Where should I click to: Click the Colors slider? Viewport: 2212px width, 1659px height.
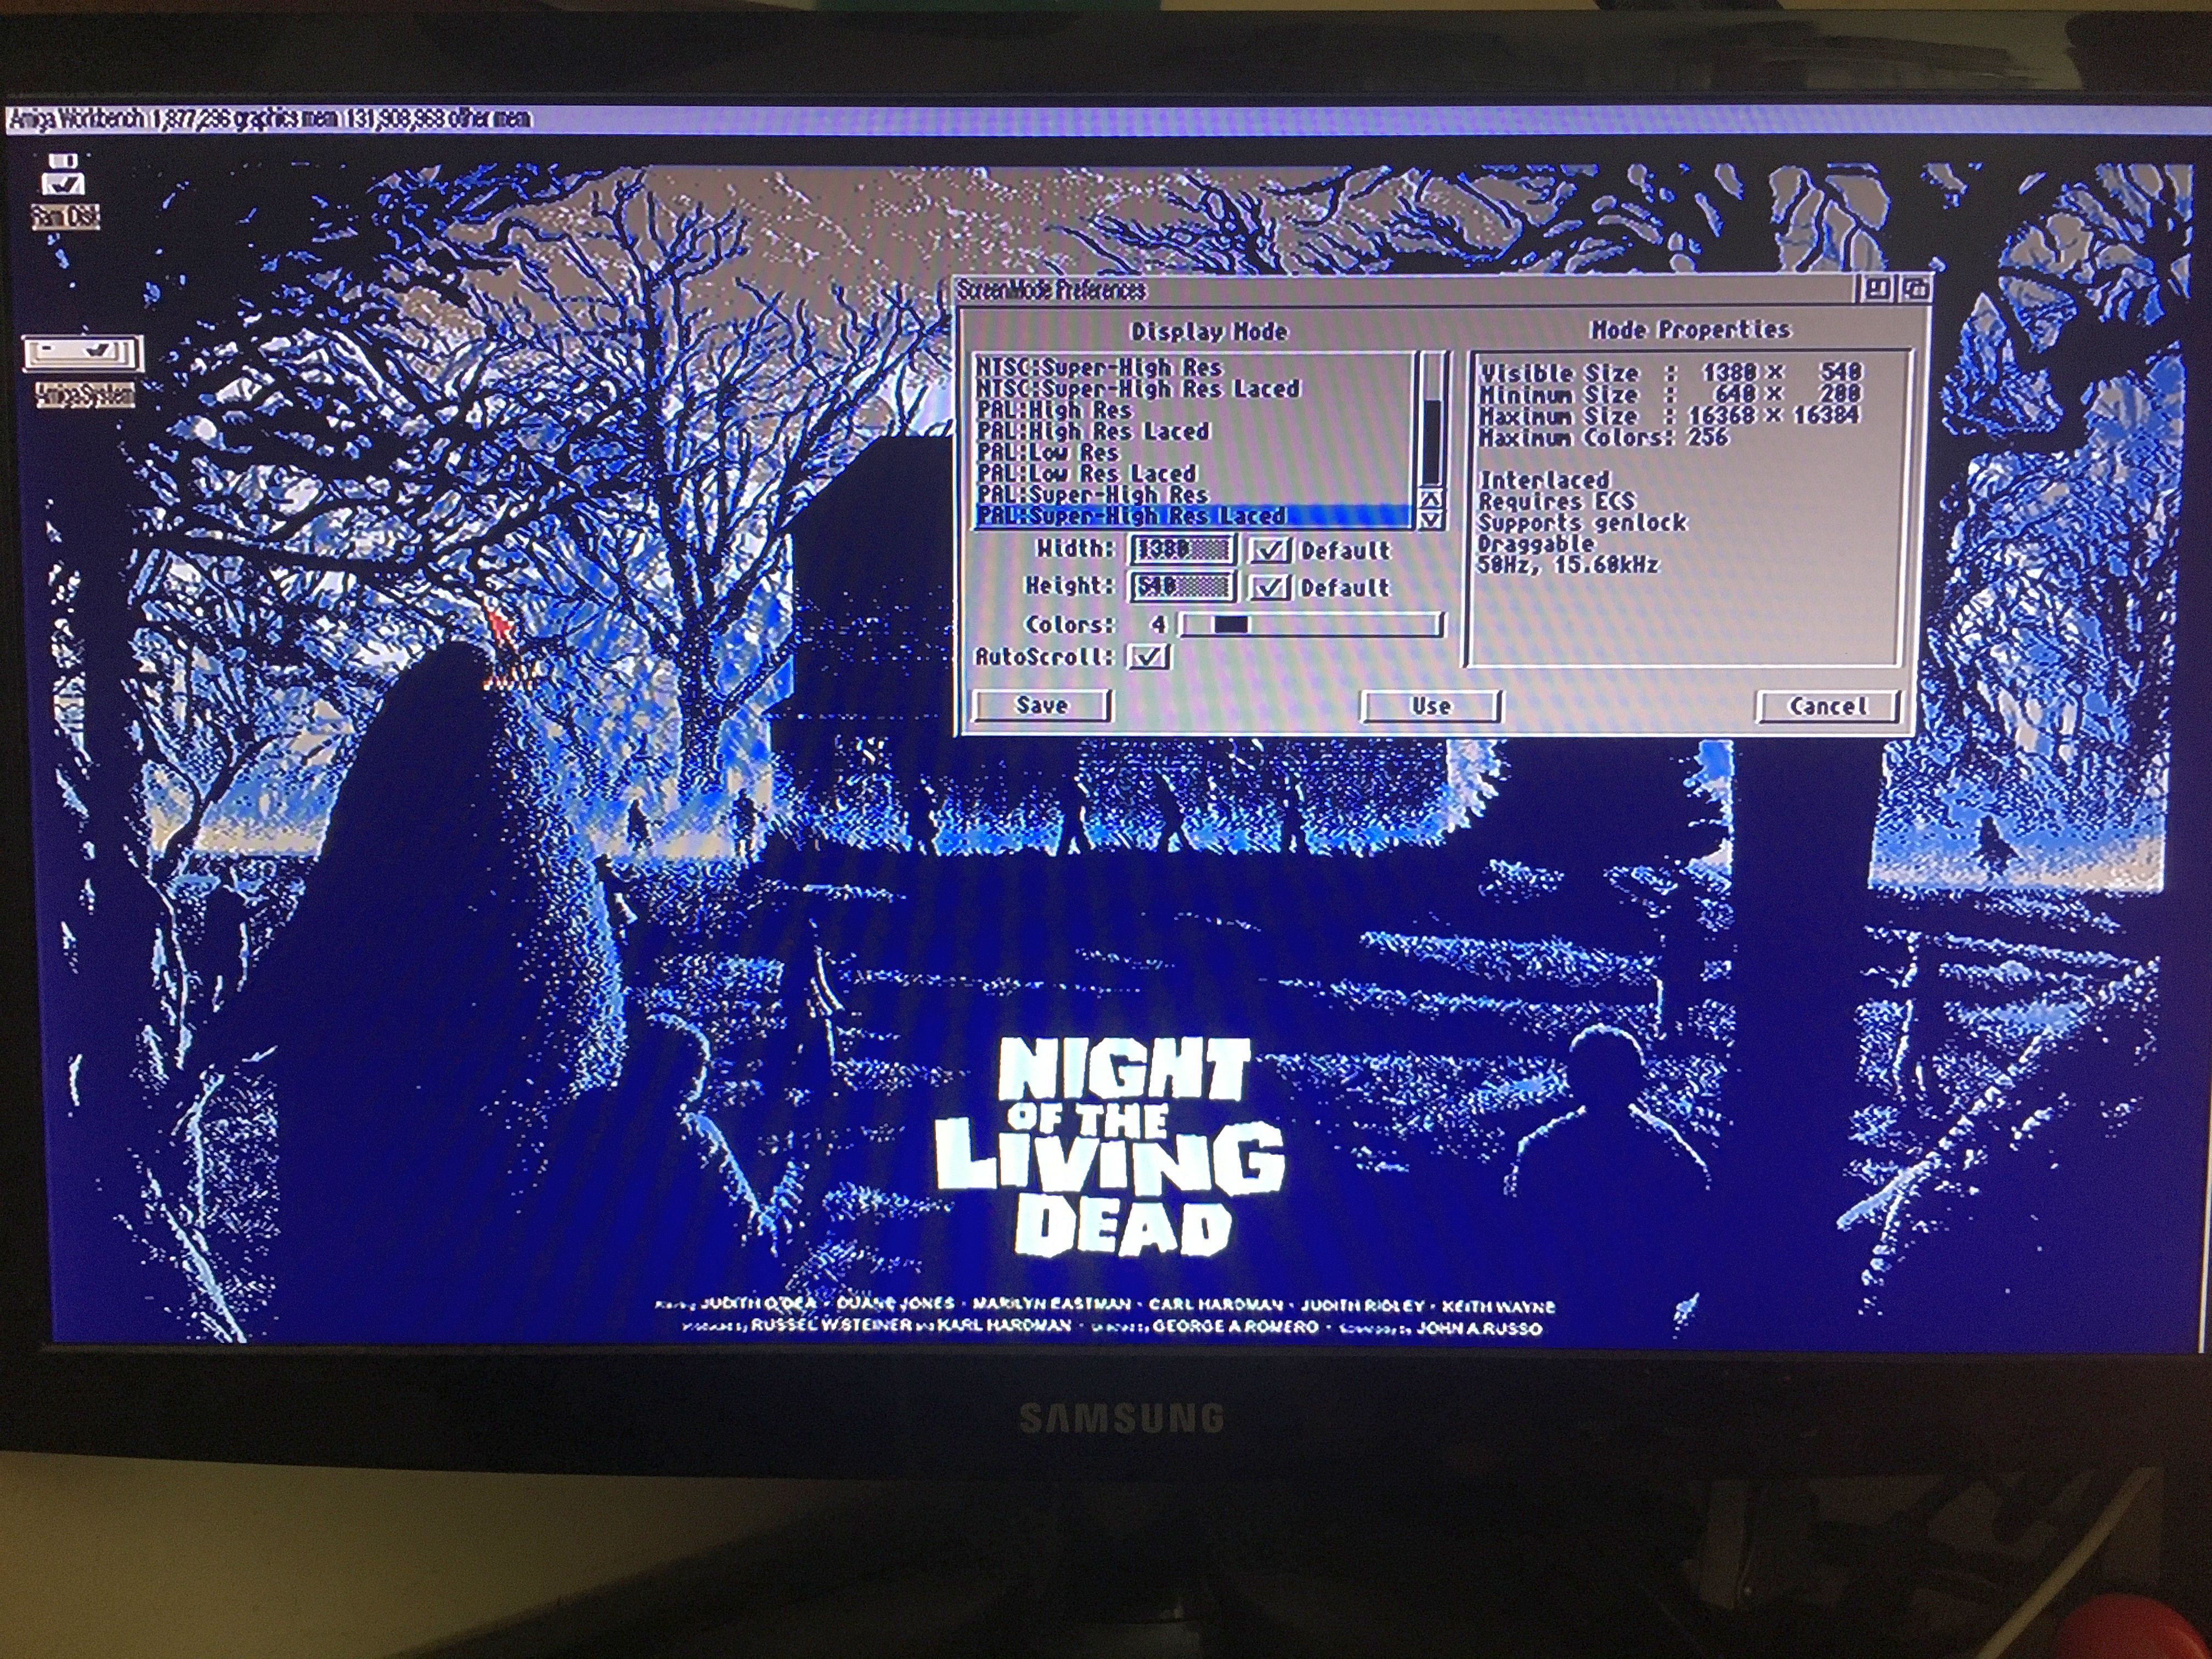(1312, 625)
